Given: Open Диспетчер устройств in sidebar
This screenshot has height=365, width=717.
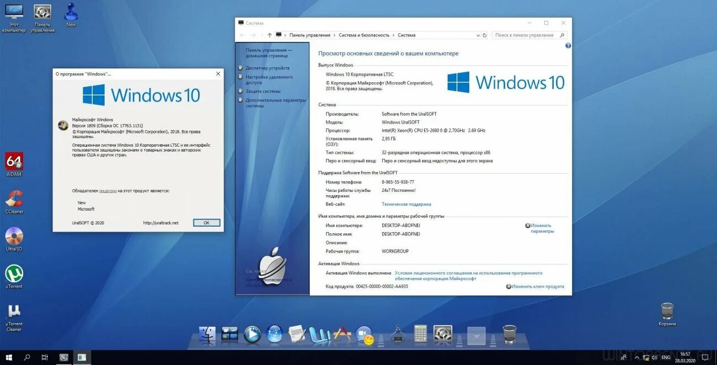Looking at the screenshot, I should 267,68.
